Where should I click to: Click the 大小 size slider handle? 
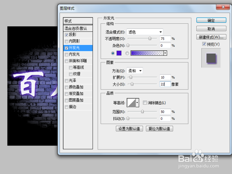pos(132,84)
